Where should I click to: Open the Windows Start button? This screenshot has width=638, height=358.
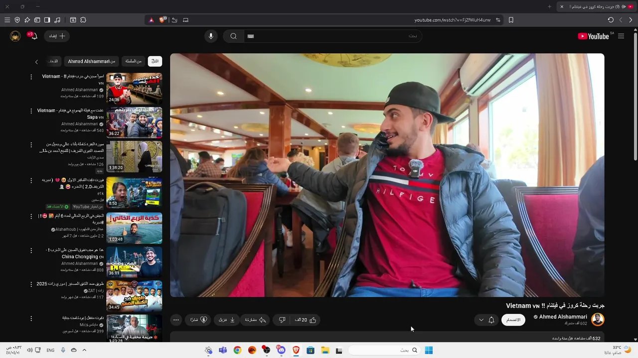coord(429,350)
